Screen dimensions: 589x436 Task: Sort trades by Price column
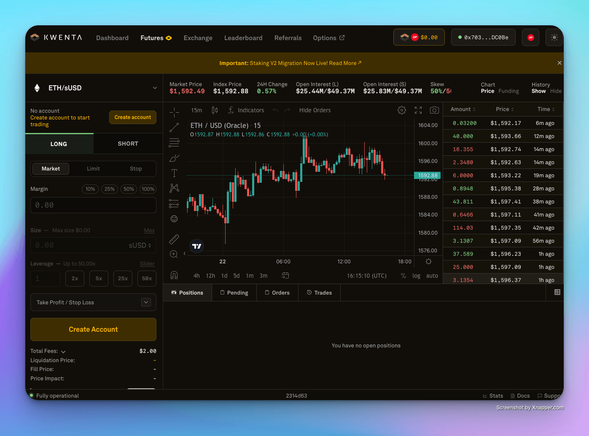coord(505,109)
